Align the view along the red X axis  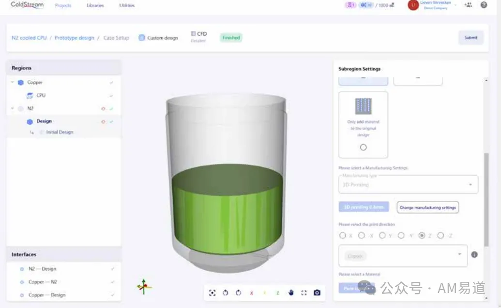point(251,293)
